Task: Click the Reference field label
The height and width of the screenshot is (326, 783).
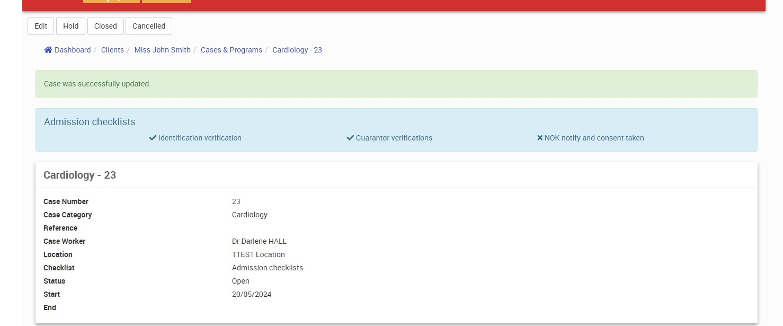Action: pos(60,228)
